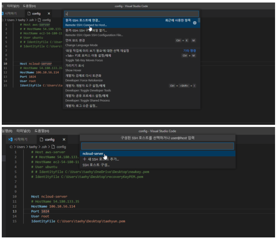Select Change Language Mode command
This screenshot has height=241, width=279.
point(132,43)
